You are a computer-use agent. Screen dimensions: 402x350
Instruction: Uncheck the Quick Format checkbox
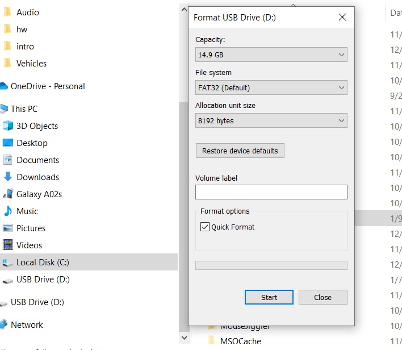pyautogui.click(x=205, y=227)
